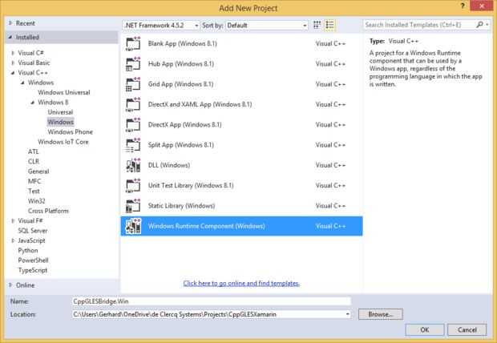Screen dimensions: 497x343
Task: Open the dialog help question mark
Action: tap(463, 6)
